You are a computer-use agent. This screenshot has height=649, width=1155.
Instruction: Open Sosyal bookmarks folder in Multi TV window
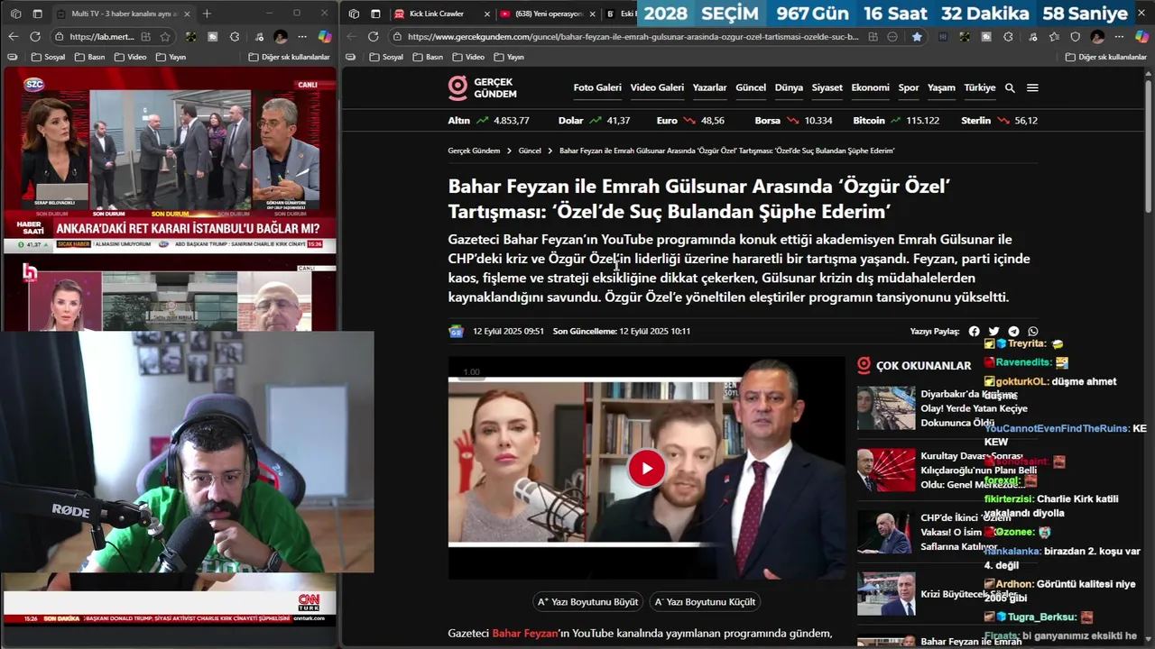tap(48, 57)
